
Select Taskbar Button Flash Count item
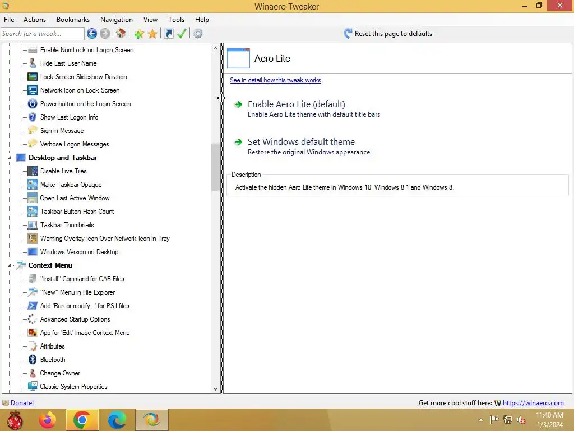tap(77, 212)
